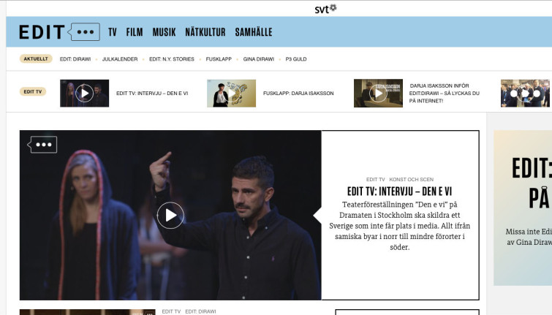The height and width of the screenshot is (315, 552).
Task: Click the Edit: Dirawi trending link
Action: [75, 58]
